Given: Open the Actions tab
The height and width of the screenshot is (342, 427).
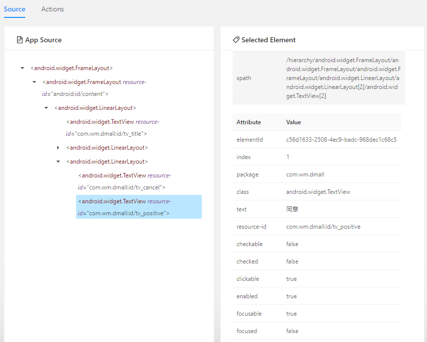Looking at the screenshot, I should click(53, 9).
